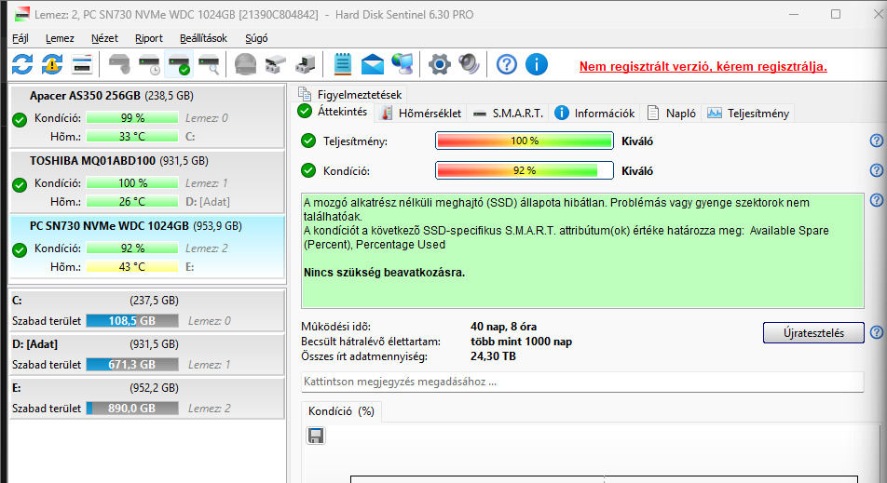This screenshot has width=887, height=483.
Task: Switch to the Információk tab
Action: pyautogui.click(x=594, y=113)
